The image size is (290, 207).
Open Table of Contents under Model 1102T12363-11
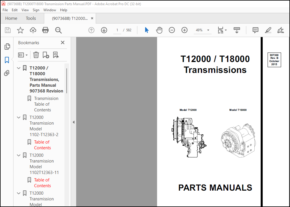pyautogui.click(x=42, y=183)
